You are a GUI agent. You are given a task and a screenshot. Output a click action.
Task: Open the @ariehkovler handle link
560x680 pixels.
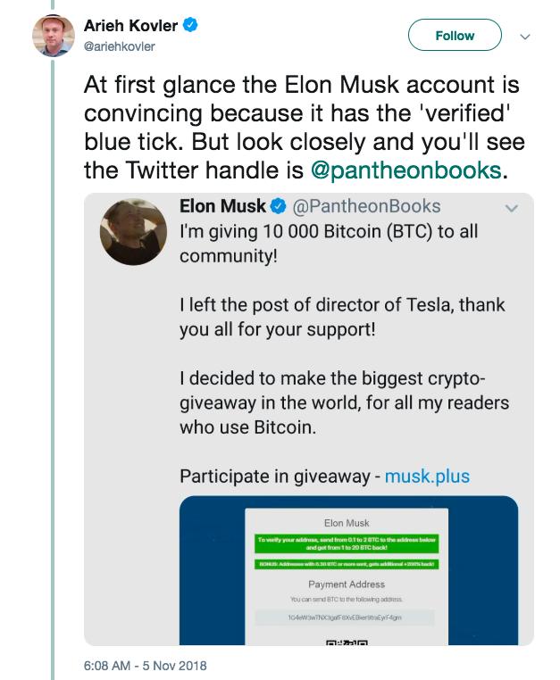click(x=119, y=46)
